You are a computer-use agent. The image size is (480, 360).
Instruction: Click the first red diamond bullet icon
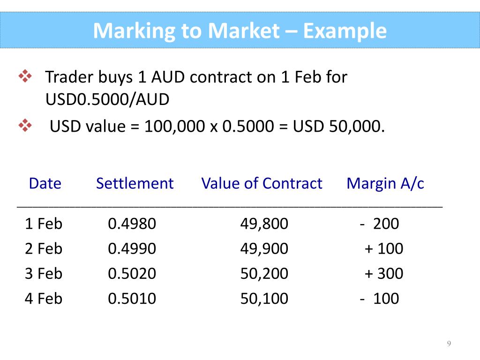pos(25,76)
